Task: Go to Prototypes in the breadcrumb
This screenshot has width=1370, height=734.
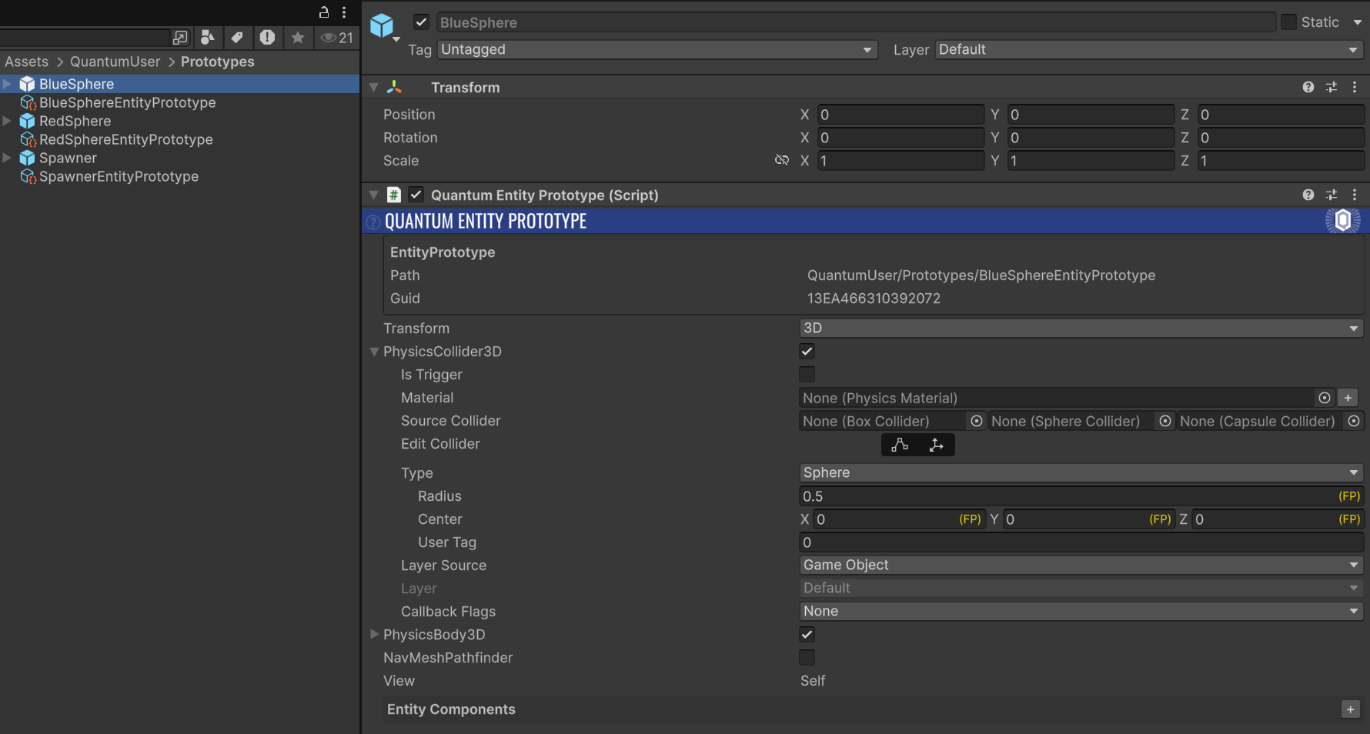Action: (218, 62)
